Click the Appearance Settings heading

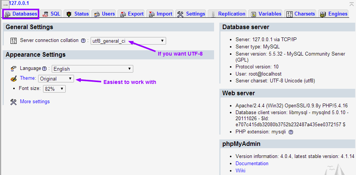tap(35, 54)
